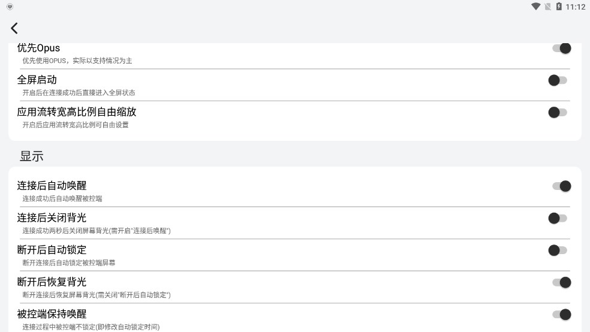The height and width of the screenshot is (332, 590).
Task: Turn on 应用流转宽高比例自由缩放 switch
Action: tap(558, 112)
